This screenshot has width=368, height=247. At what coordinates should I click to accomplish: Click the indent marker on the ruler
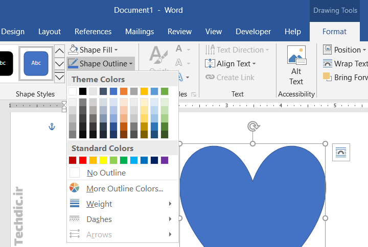64,107
